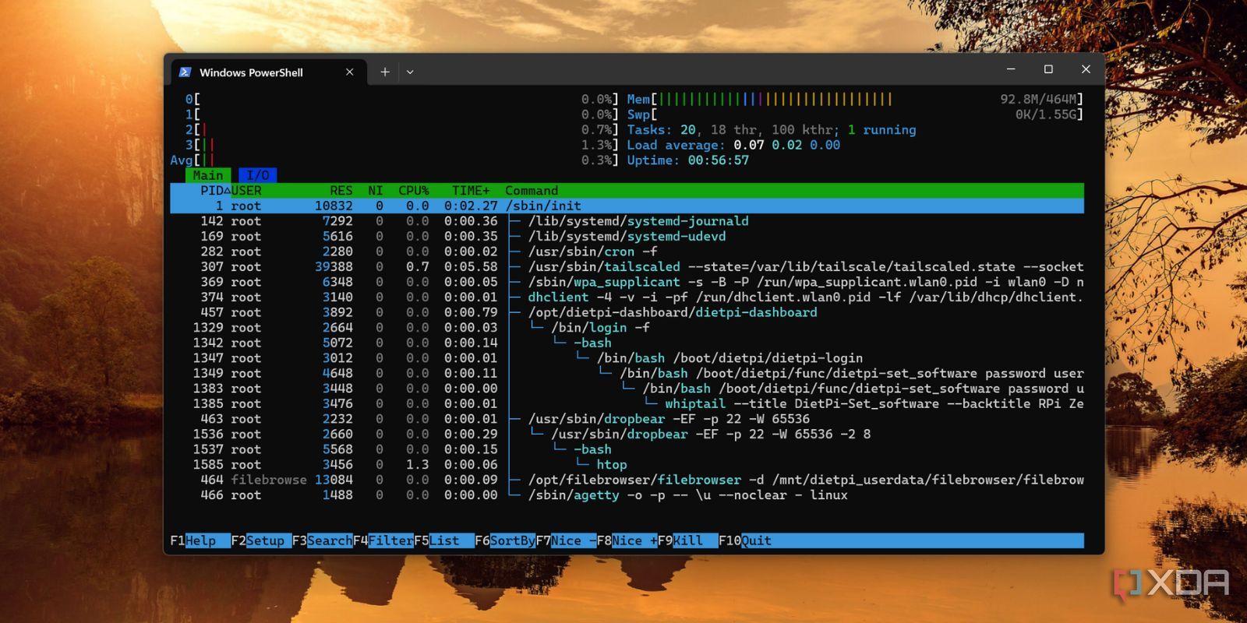Sort by the USER column header
The width and height of the screenshot is (1247, 623).
(x=246, y=191)
